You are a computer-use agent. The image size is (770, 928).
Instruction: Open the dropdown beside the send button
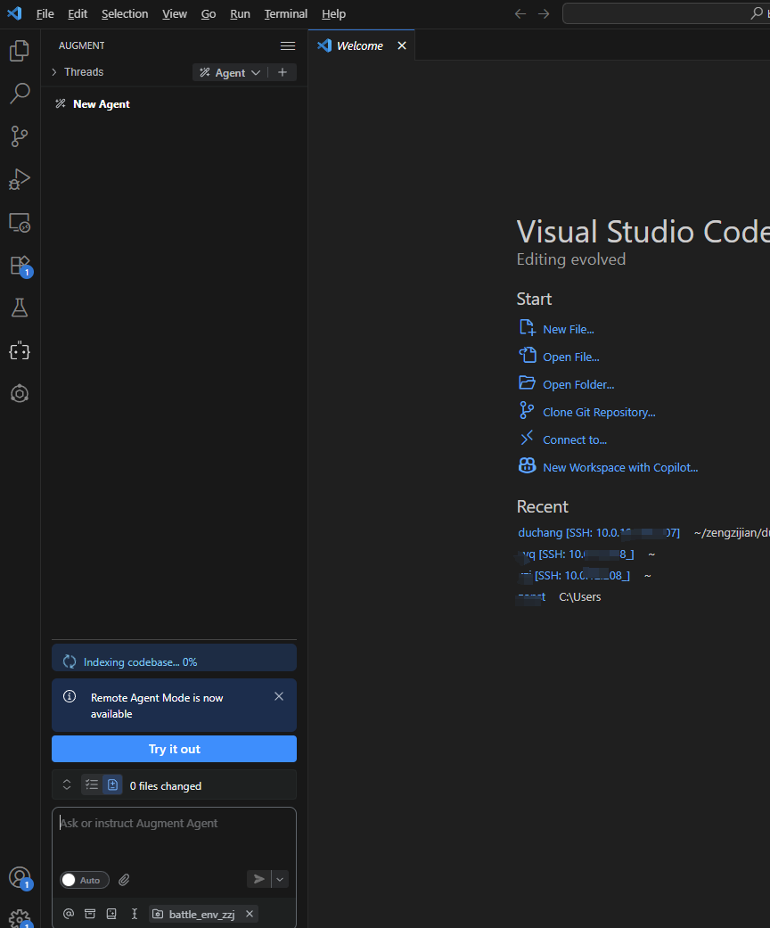(x=279, y=879)
